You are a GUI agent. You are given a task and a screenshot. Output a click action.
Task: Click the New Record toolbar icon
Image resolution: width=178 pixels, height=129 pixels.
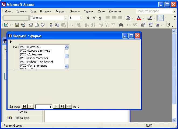pos(129,25)
